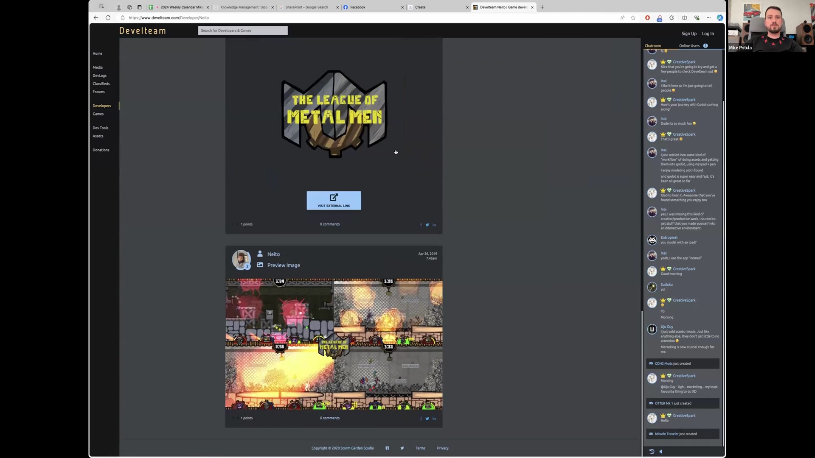Click Log In link
The width and height of the screenshot is (815, 458).
tap(708, 34)
